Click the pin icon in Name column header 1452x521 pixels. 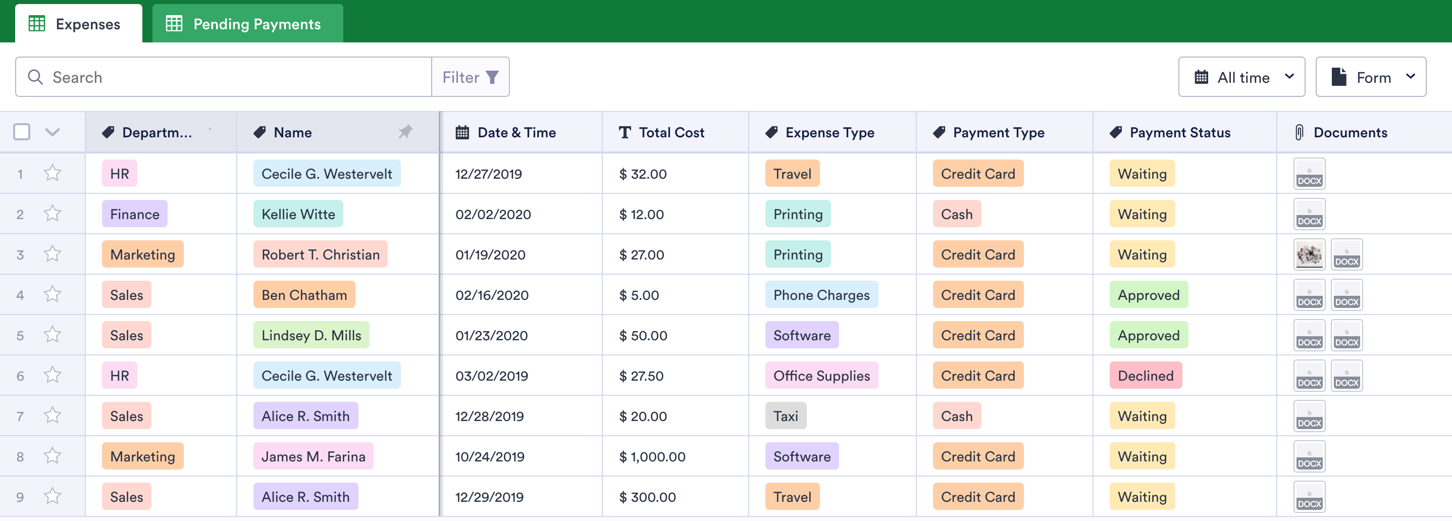(x=405, y=132)
